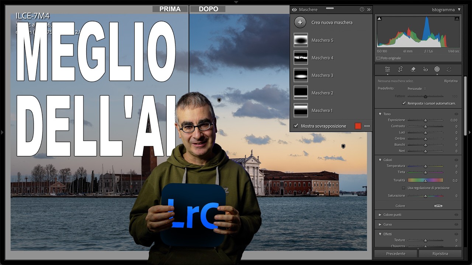Collapse the Colori section
Screen dimensions: 472x265
(x=380, y=160)
